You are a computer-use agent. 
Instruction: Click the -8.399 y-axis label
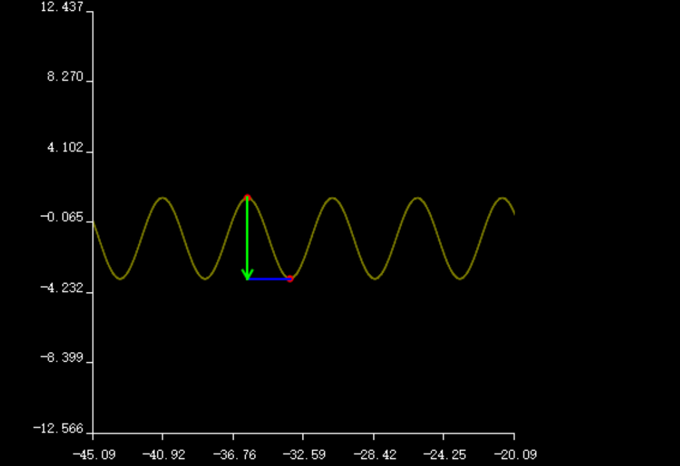pos(61,358)
